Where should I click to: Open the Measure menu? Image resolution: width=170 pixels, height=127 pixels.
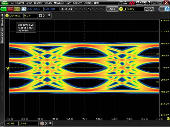[59, 3]
